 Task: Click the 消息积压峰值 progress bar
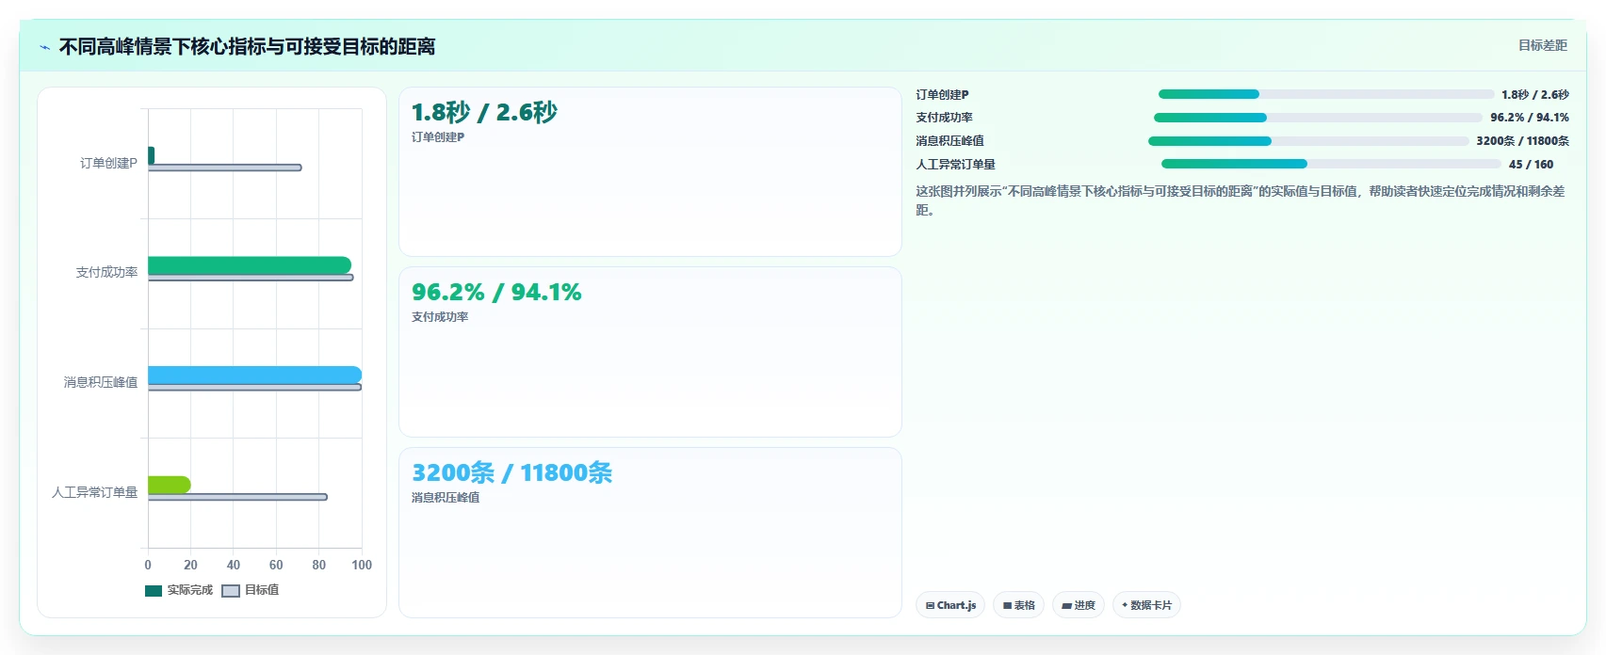1308,141
